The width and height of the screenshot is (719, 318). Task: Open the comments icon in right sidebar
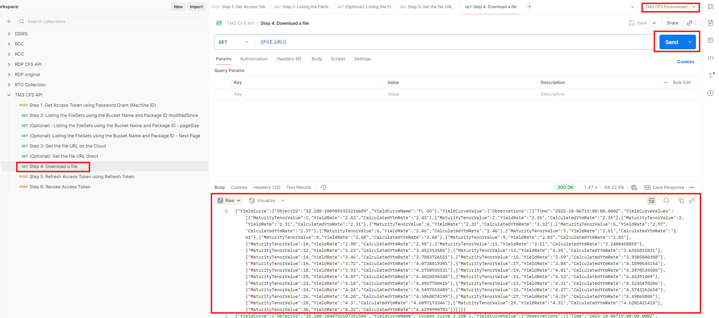pos(710,41)
